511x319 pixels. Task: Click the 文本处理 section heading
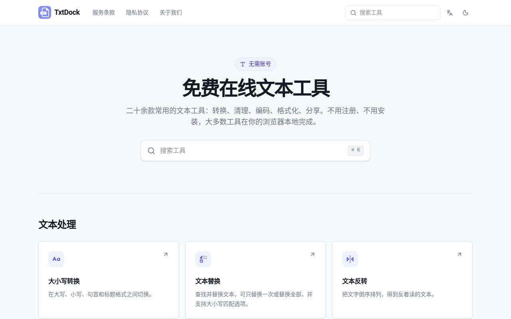[57, 224]
